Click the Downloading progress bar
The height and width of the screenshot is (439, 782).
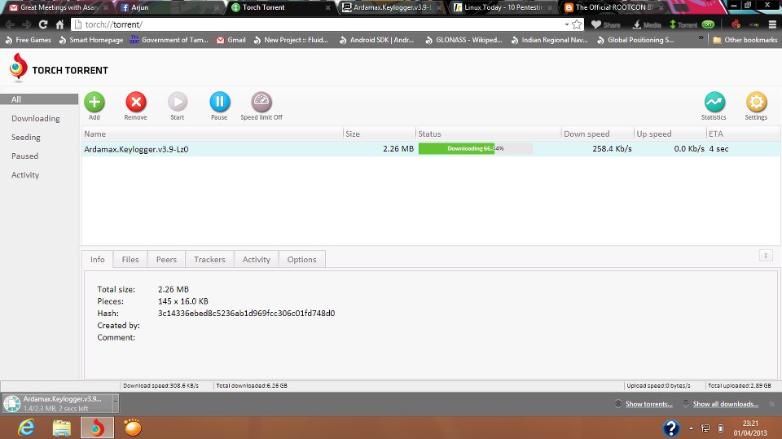click(475, 149)
